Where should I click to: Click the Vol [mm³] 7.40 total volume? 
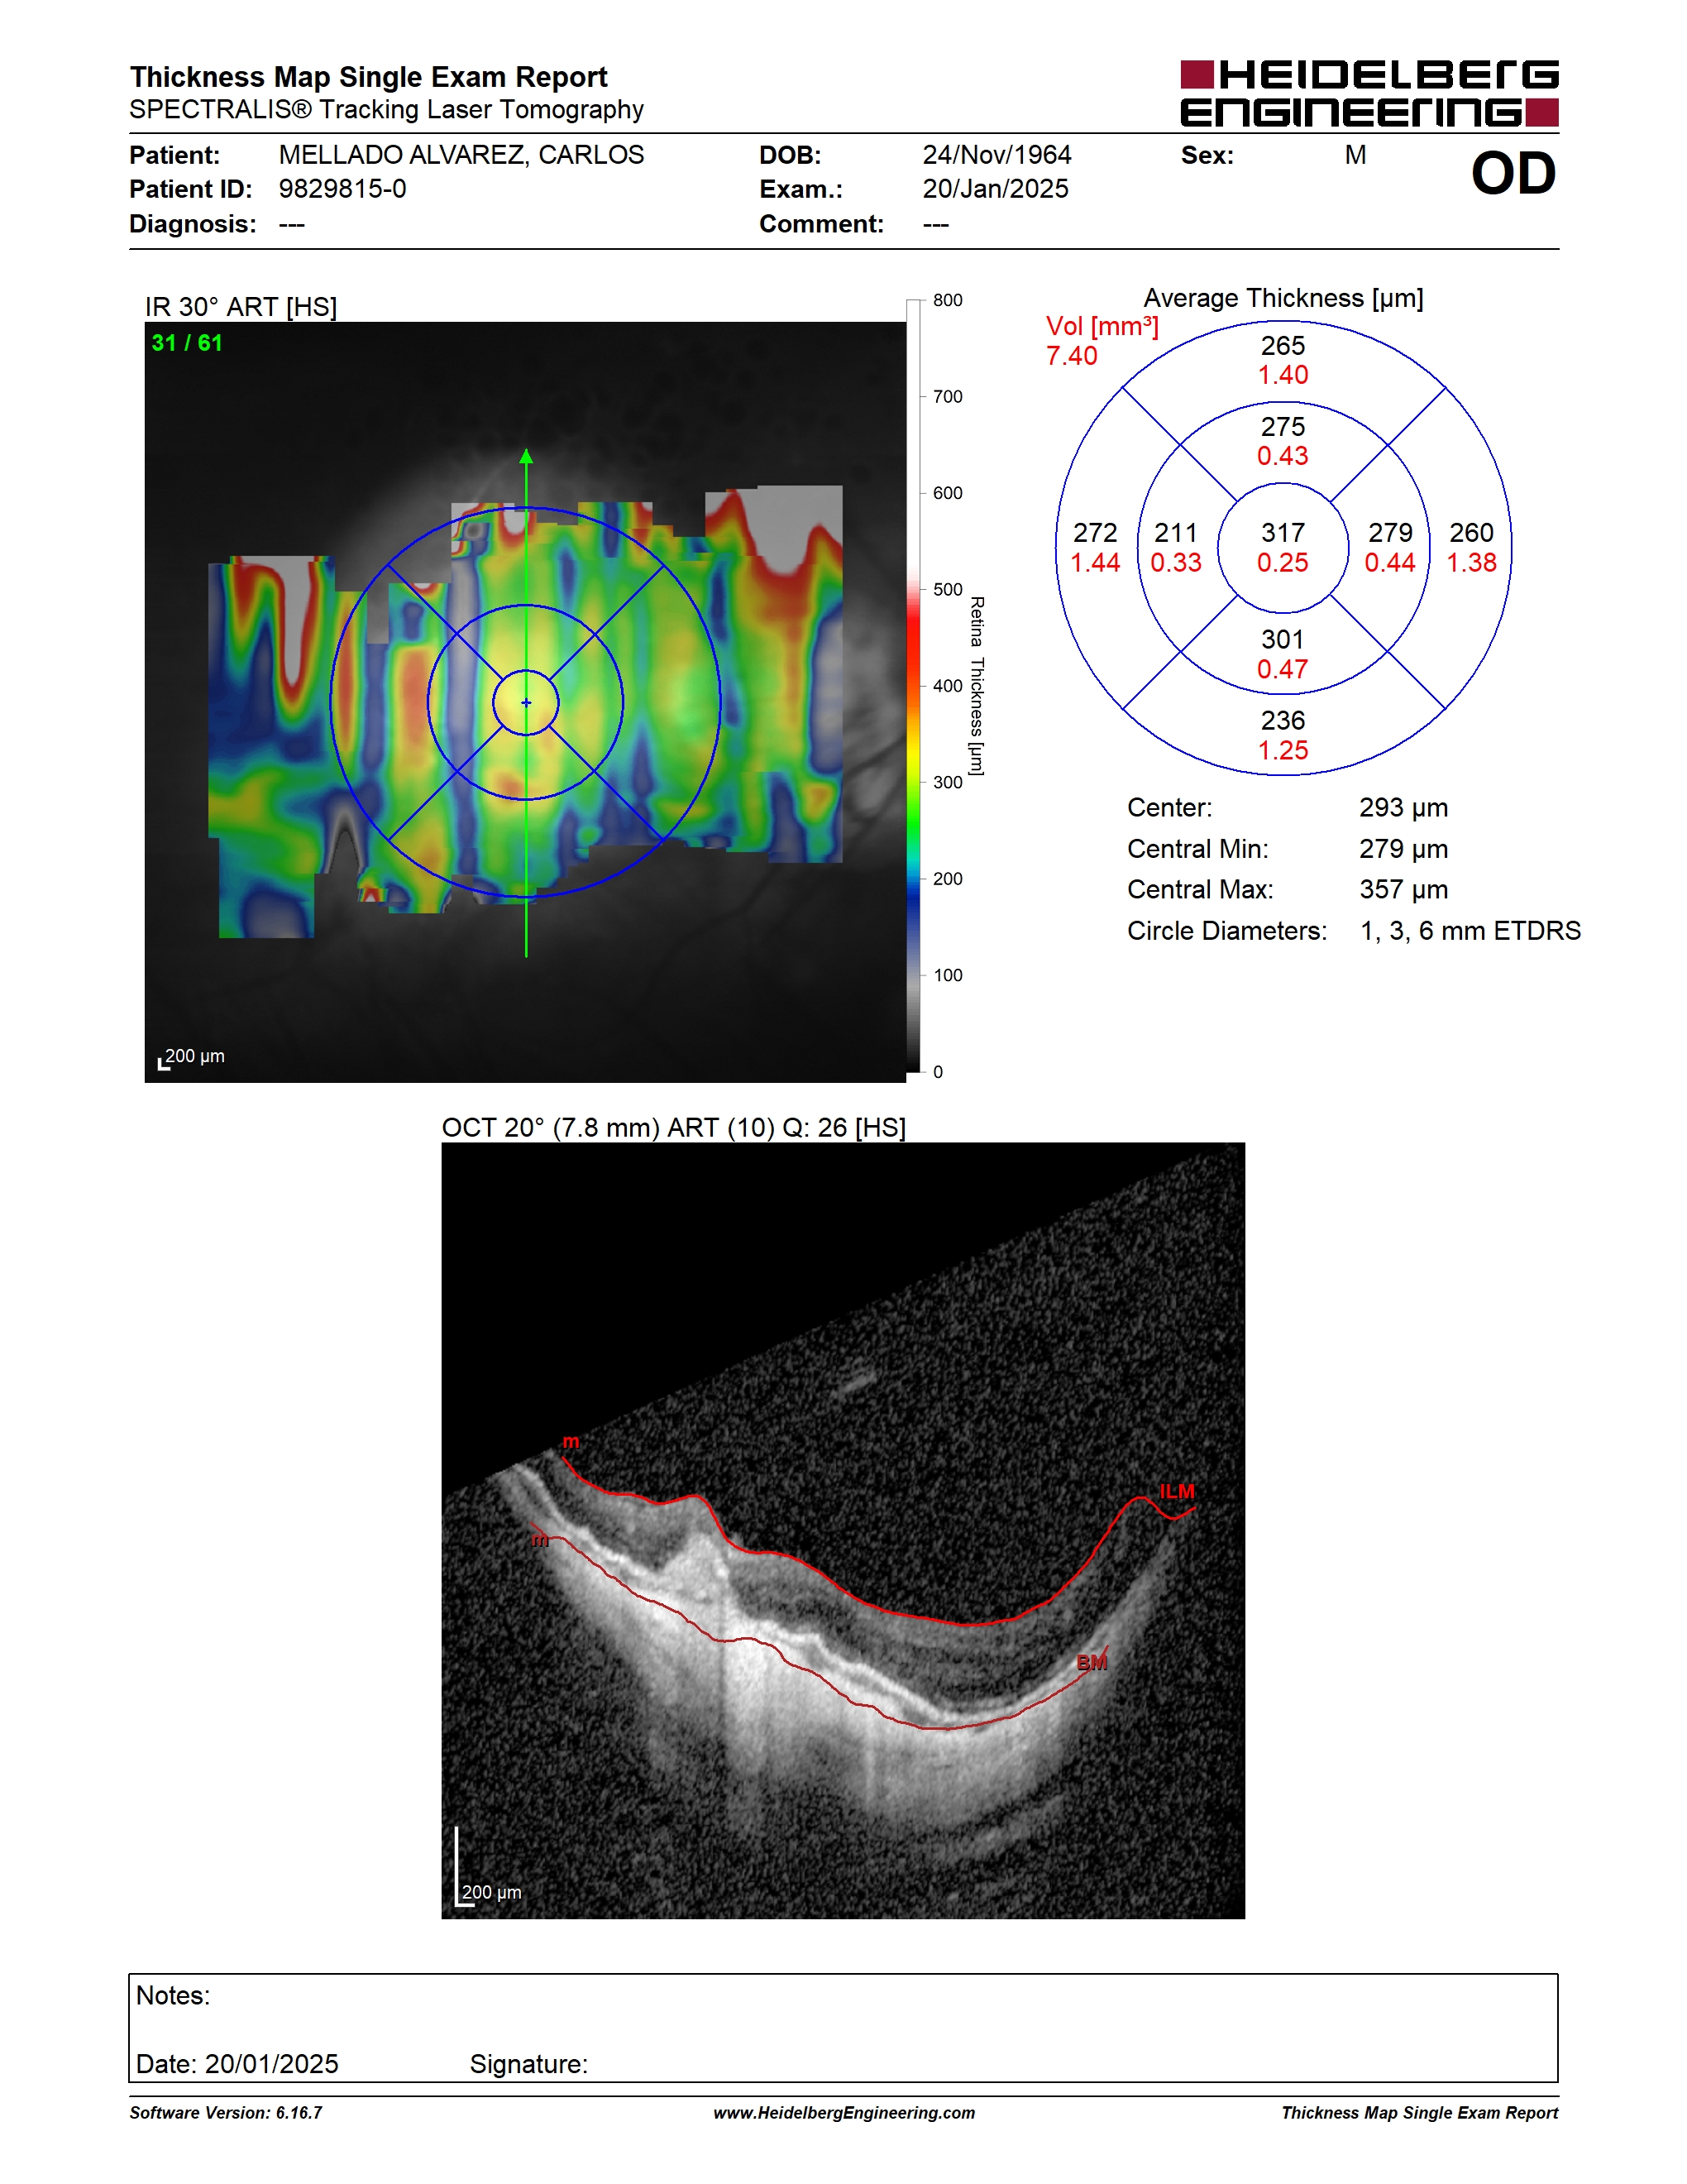tap(1102, 340)
